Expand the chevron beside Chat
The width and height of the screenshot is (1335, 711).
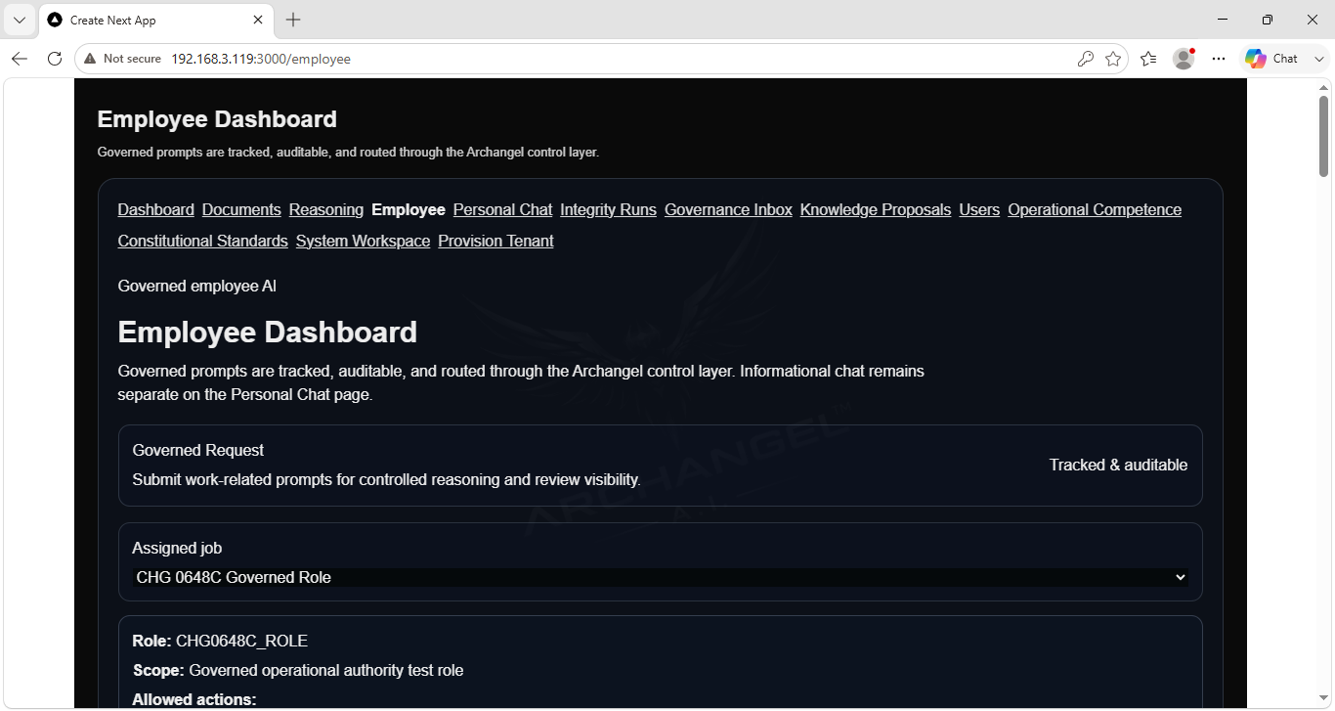(x=1319, y=59)
